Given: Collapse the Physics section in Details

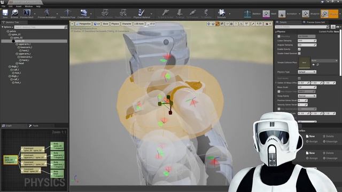Looking at the screenshot, I should tap(276, 32).
